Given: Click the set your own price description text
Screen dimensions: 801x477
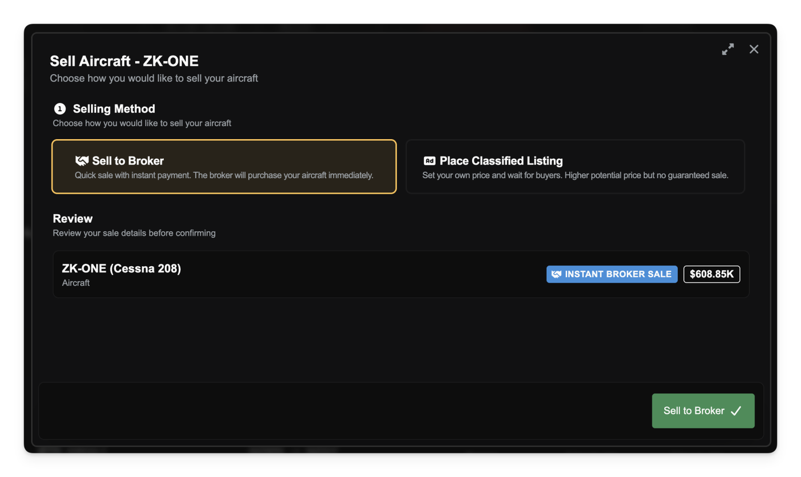Looking at the screenshot, I should tap(575, 175).
